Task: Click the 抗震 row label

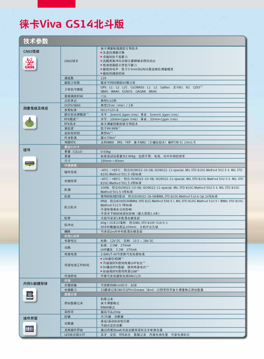Action: (67, 196)
